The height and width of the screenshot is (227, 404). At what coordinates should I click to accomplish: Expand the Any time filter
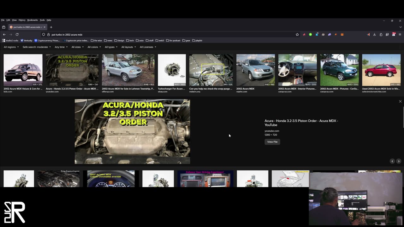tap(61, 47)
